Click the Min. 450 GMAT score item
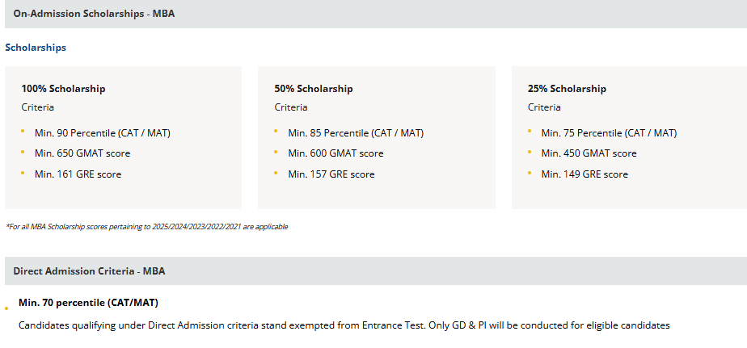This screenshot has width=747, height=348. coord(589,153)
